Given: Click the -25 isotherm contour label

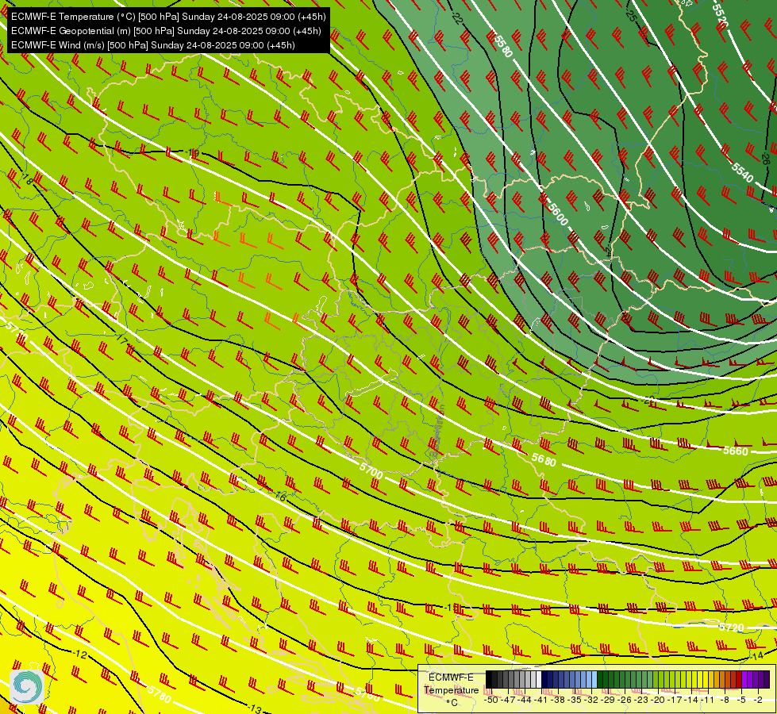Looking at the screenshot, I should tap(630, 14).
